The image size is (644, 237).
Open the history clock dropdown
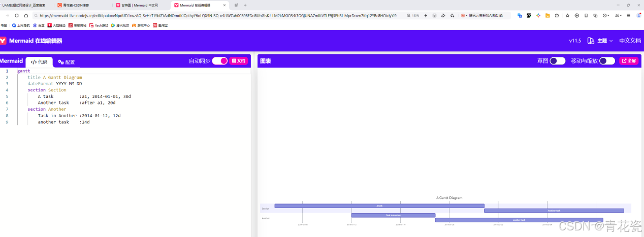(x=606, y=15)
